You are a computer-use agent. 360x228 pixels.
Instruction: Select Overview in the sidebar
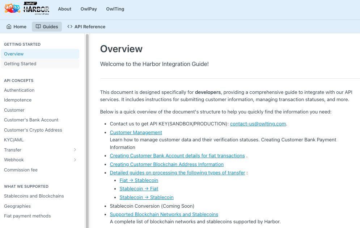(40, 54)
